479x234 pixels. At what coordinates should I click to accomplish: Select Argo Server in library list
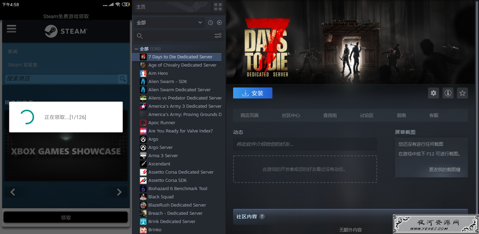pos(160,148)
